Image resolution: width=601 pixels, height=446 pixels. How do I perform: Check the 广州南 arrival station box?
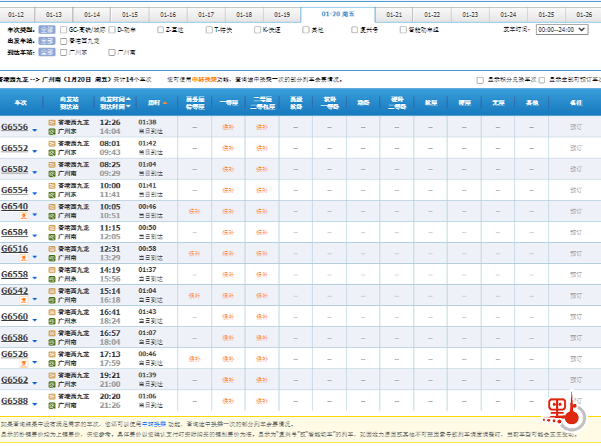pyautogui.click(x=112, y=52)
